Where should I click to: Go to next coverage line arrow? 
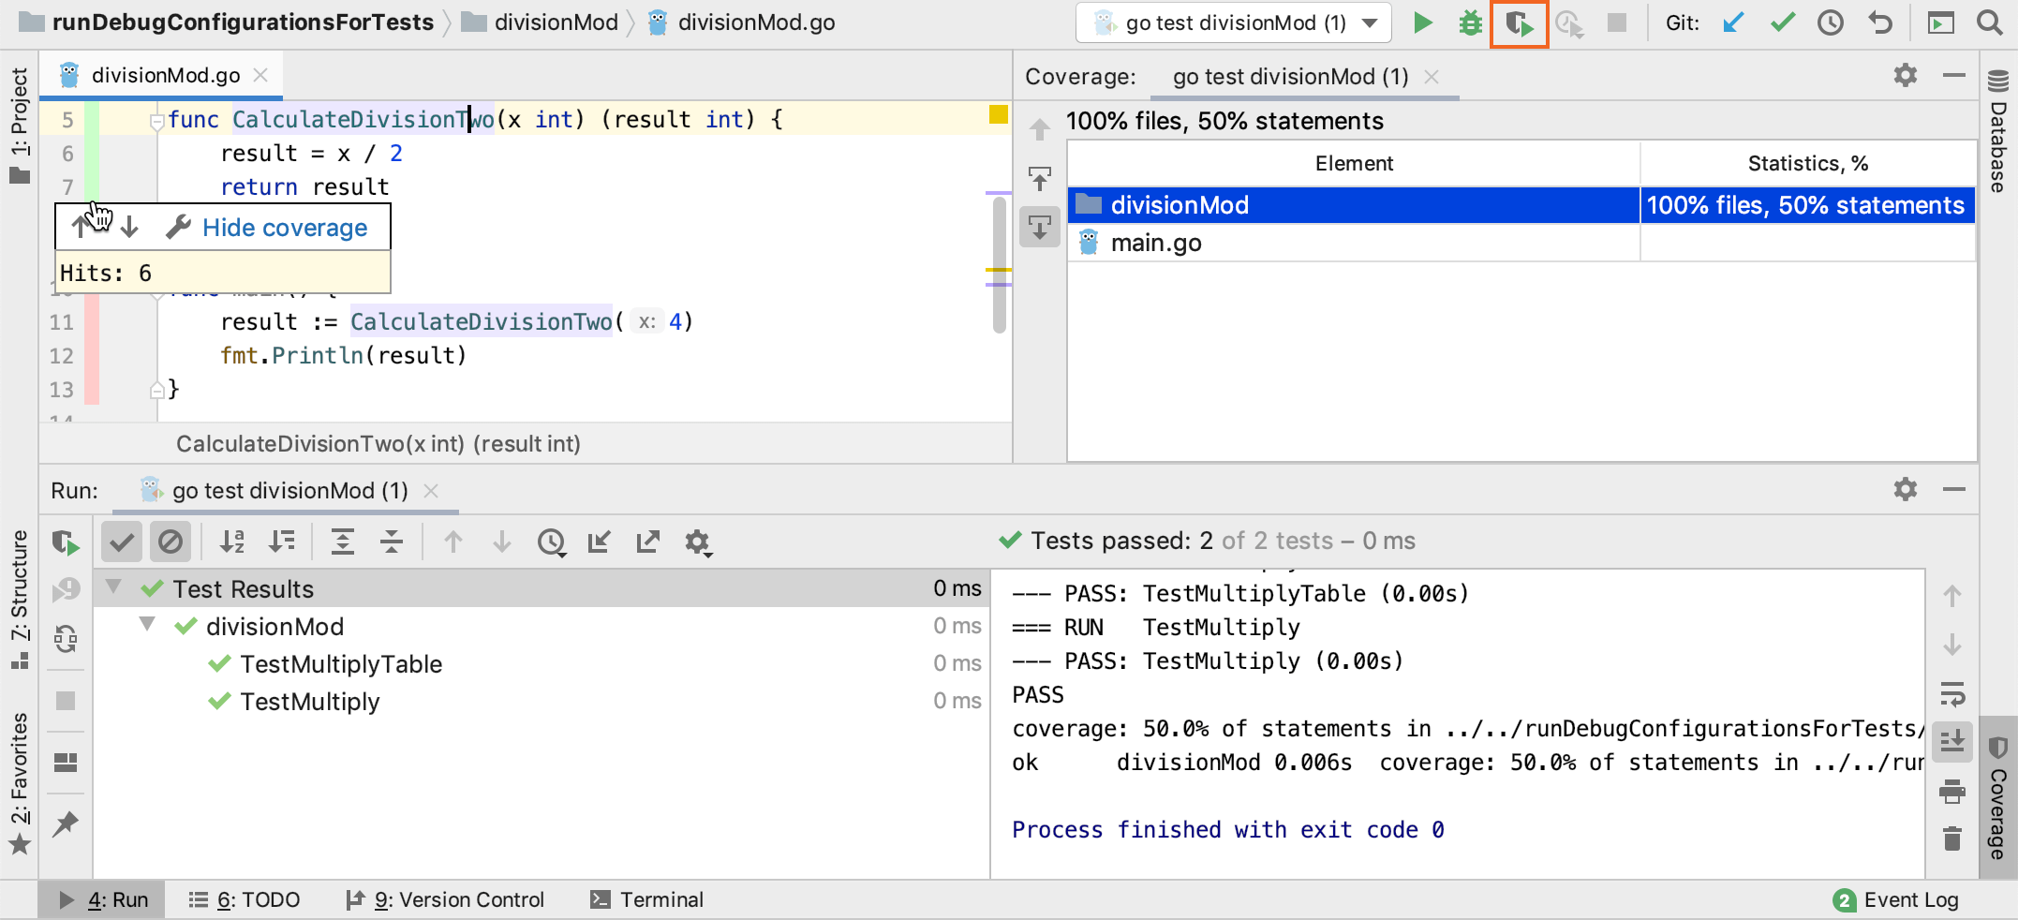[130, 227]
